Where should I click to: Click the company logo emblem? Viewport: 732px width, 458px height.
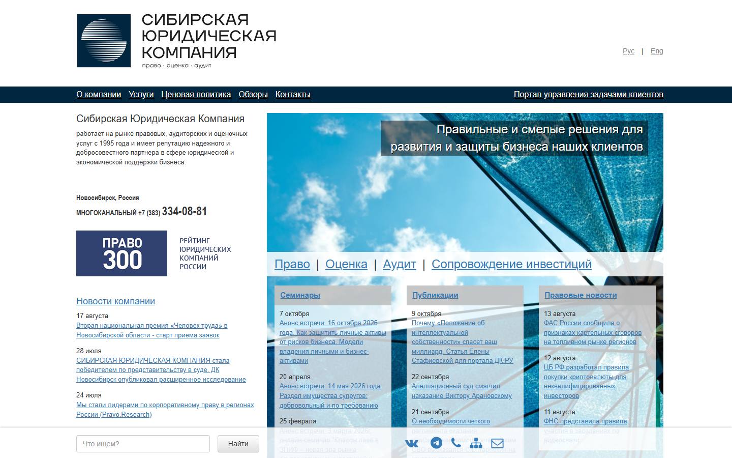click(x=104, y=41)
